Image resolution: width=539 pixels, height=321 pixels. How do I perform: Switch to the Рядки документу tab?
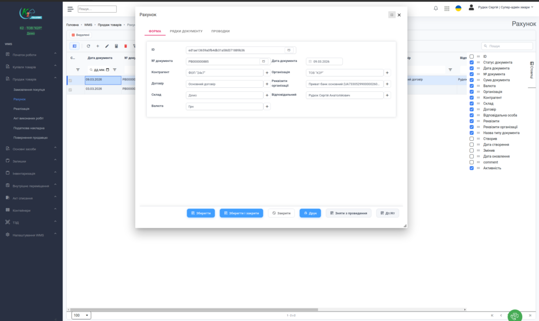pyautogui.click(x=186, y=32)
